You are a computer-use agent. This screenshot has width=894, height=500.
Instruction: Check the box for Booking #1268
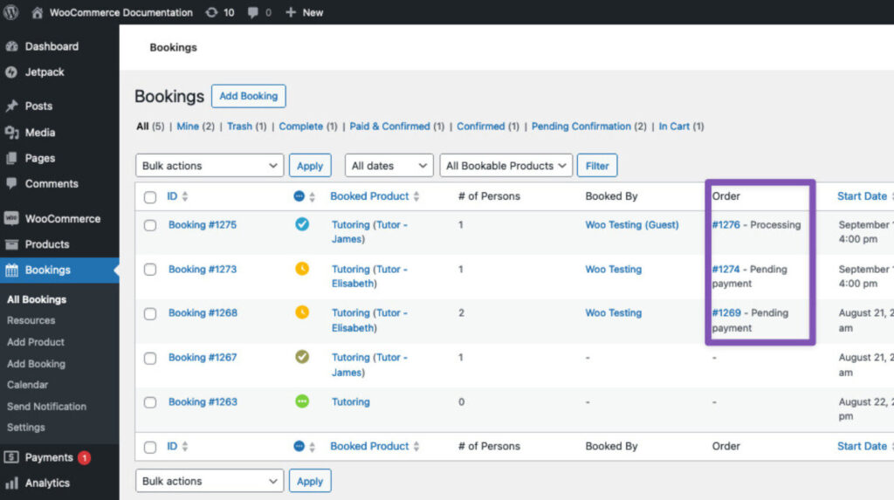coord(150,313)
